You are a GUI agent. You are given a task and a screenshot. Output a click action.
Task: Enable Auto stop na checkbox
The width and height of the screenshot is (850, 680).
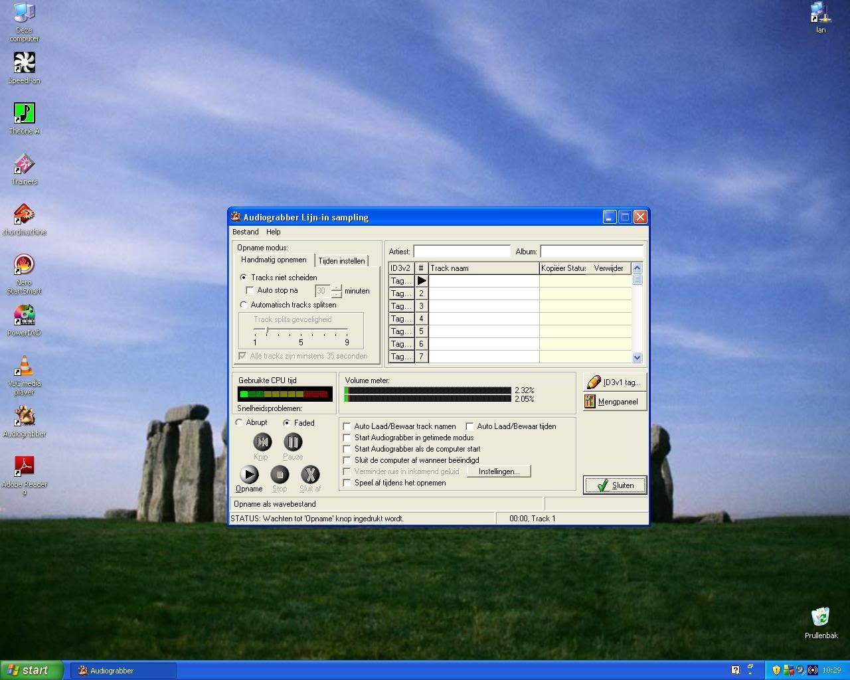[250, 290]
